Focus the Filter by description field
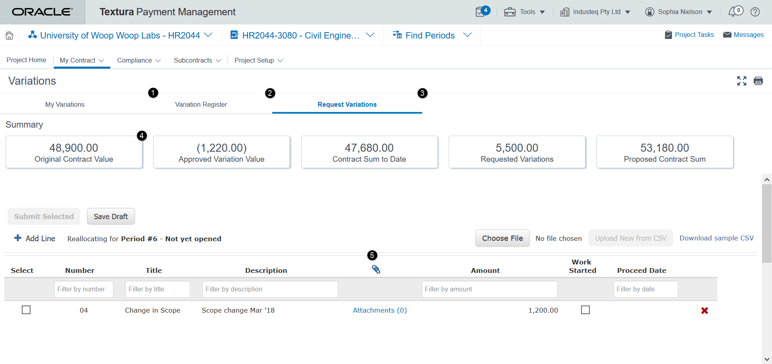 270,289
